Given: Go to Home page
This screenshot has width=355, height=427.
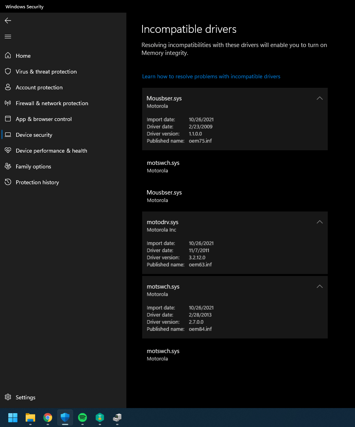Looking at the screenshot, I should [23, 56].
